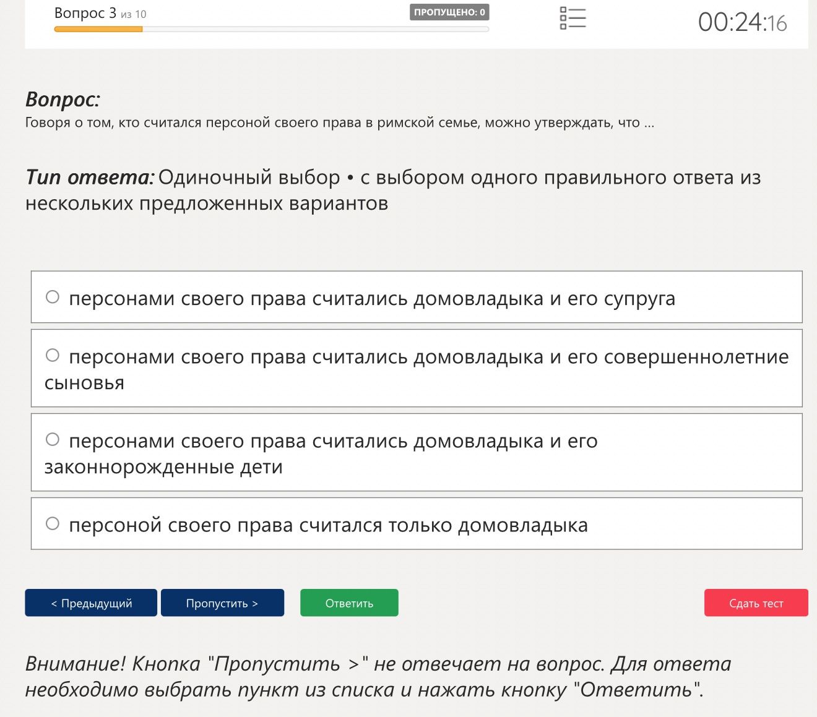Click the 'ПРОПУЩЕНО: 0' badge
This screenshot has width=817, height=717.
[449, 12]
